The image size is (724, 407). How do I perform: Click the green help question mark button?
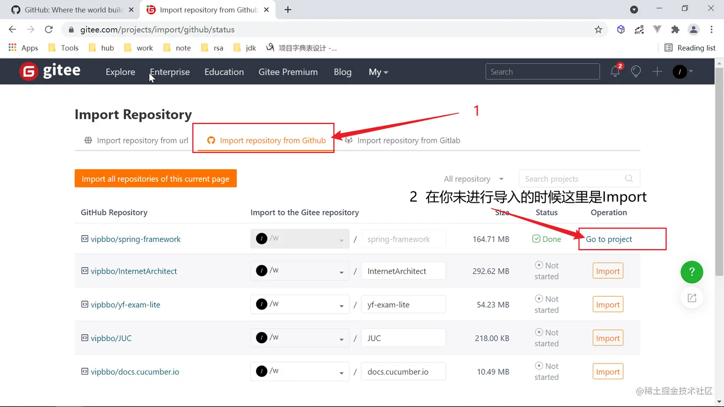tap(692, 272)
